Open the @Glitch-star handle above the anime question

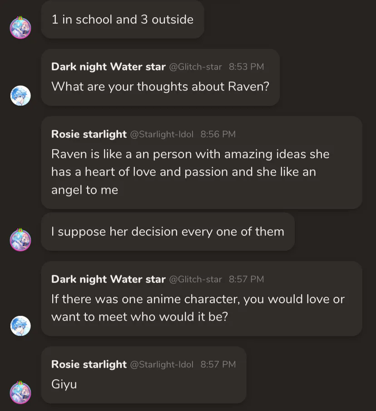195,280
